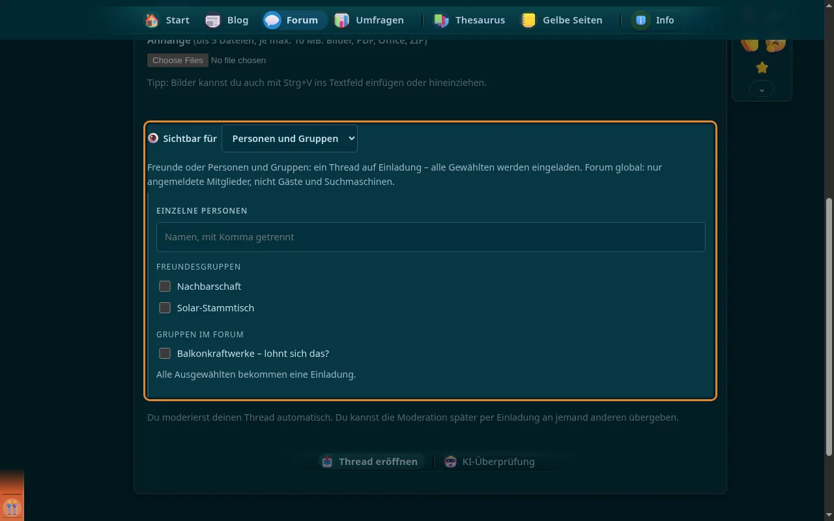Click the blue info circle icon
The width and height of the screenshot is (834, 521).
coord(640,20)
